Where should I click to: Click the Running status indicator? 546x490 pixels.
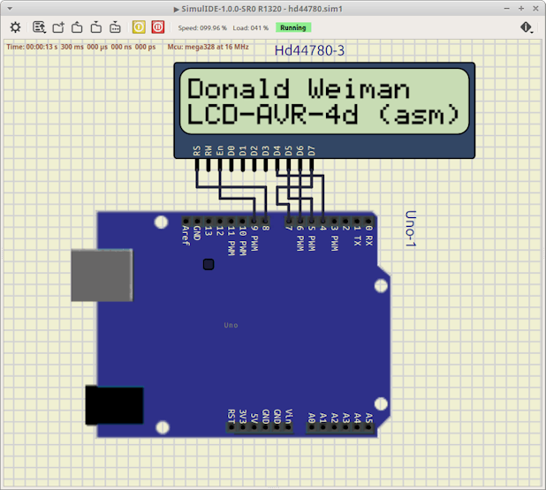293,27
